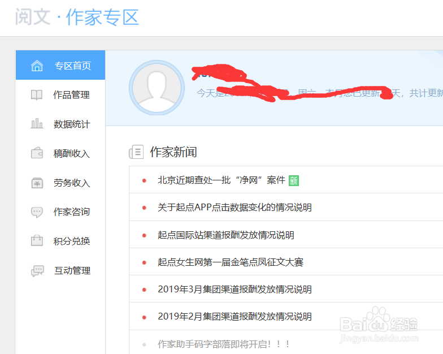Screen dimensions: 443x354
Task: Open 作家咨询 in the sidebar
Action: point(60,211)
